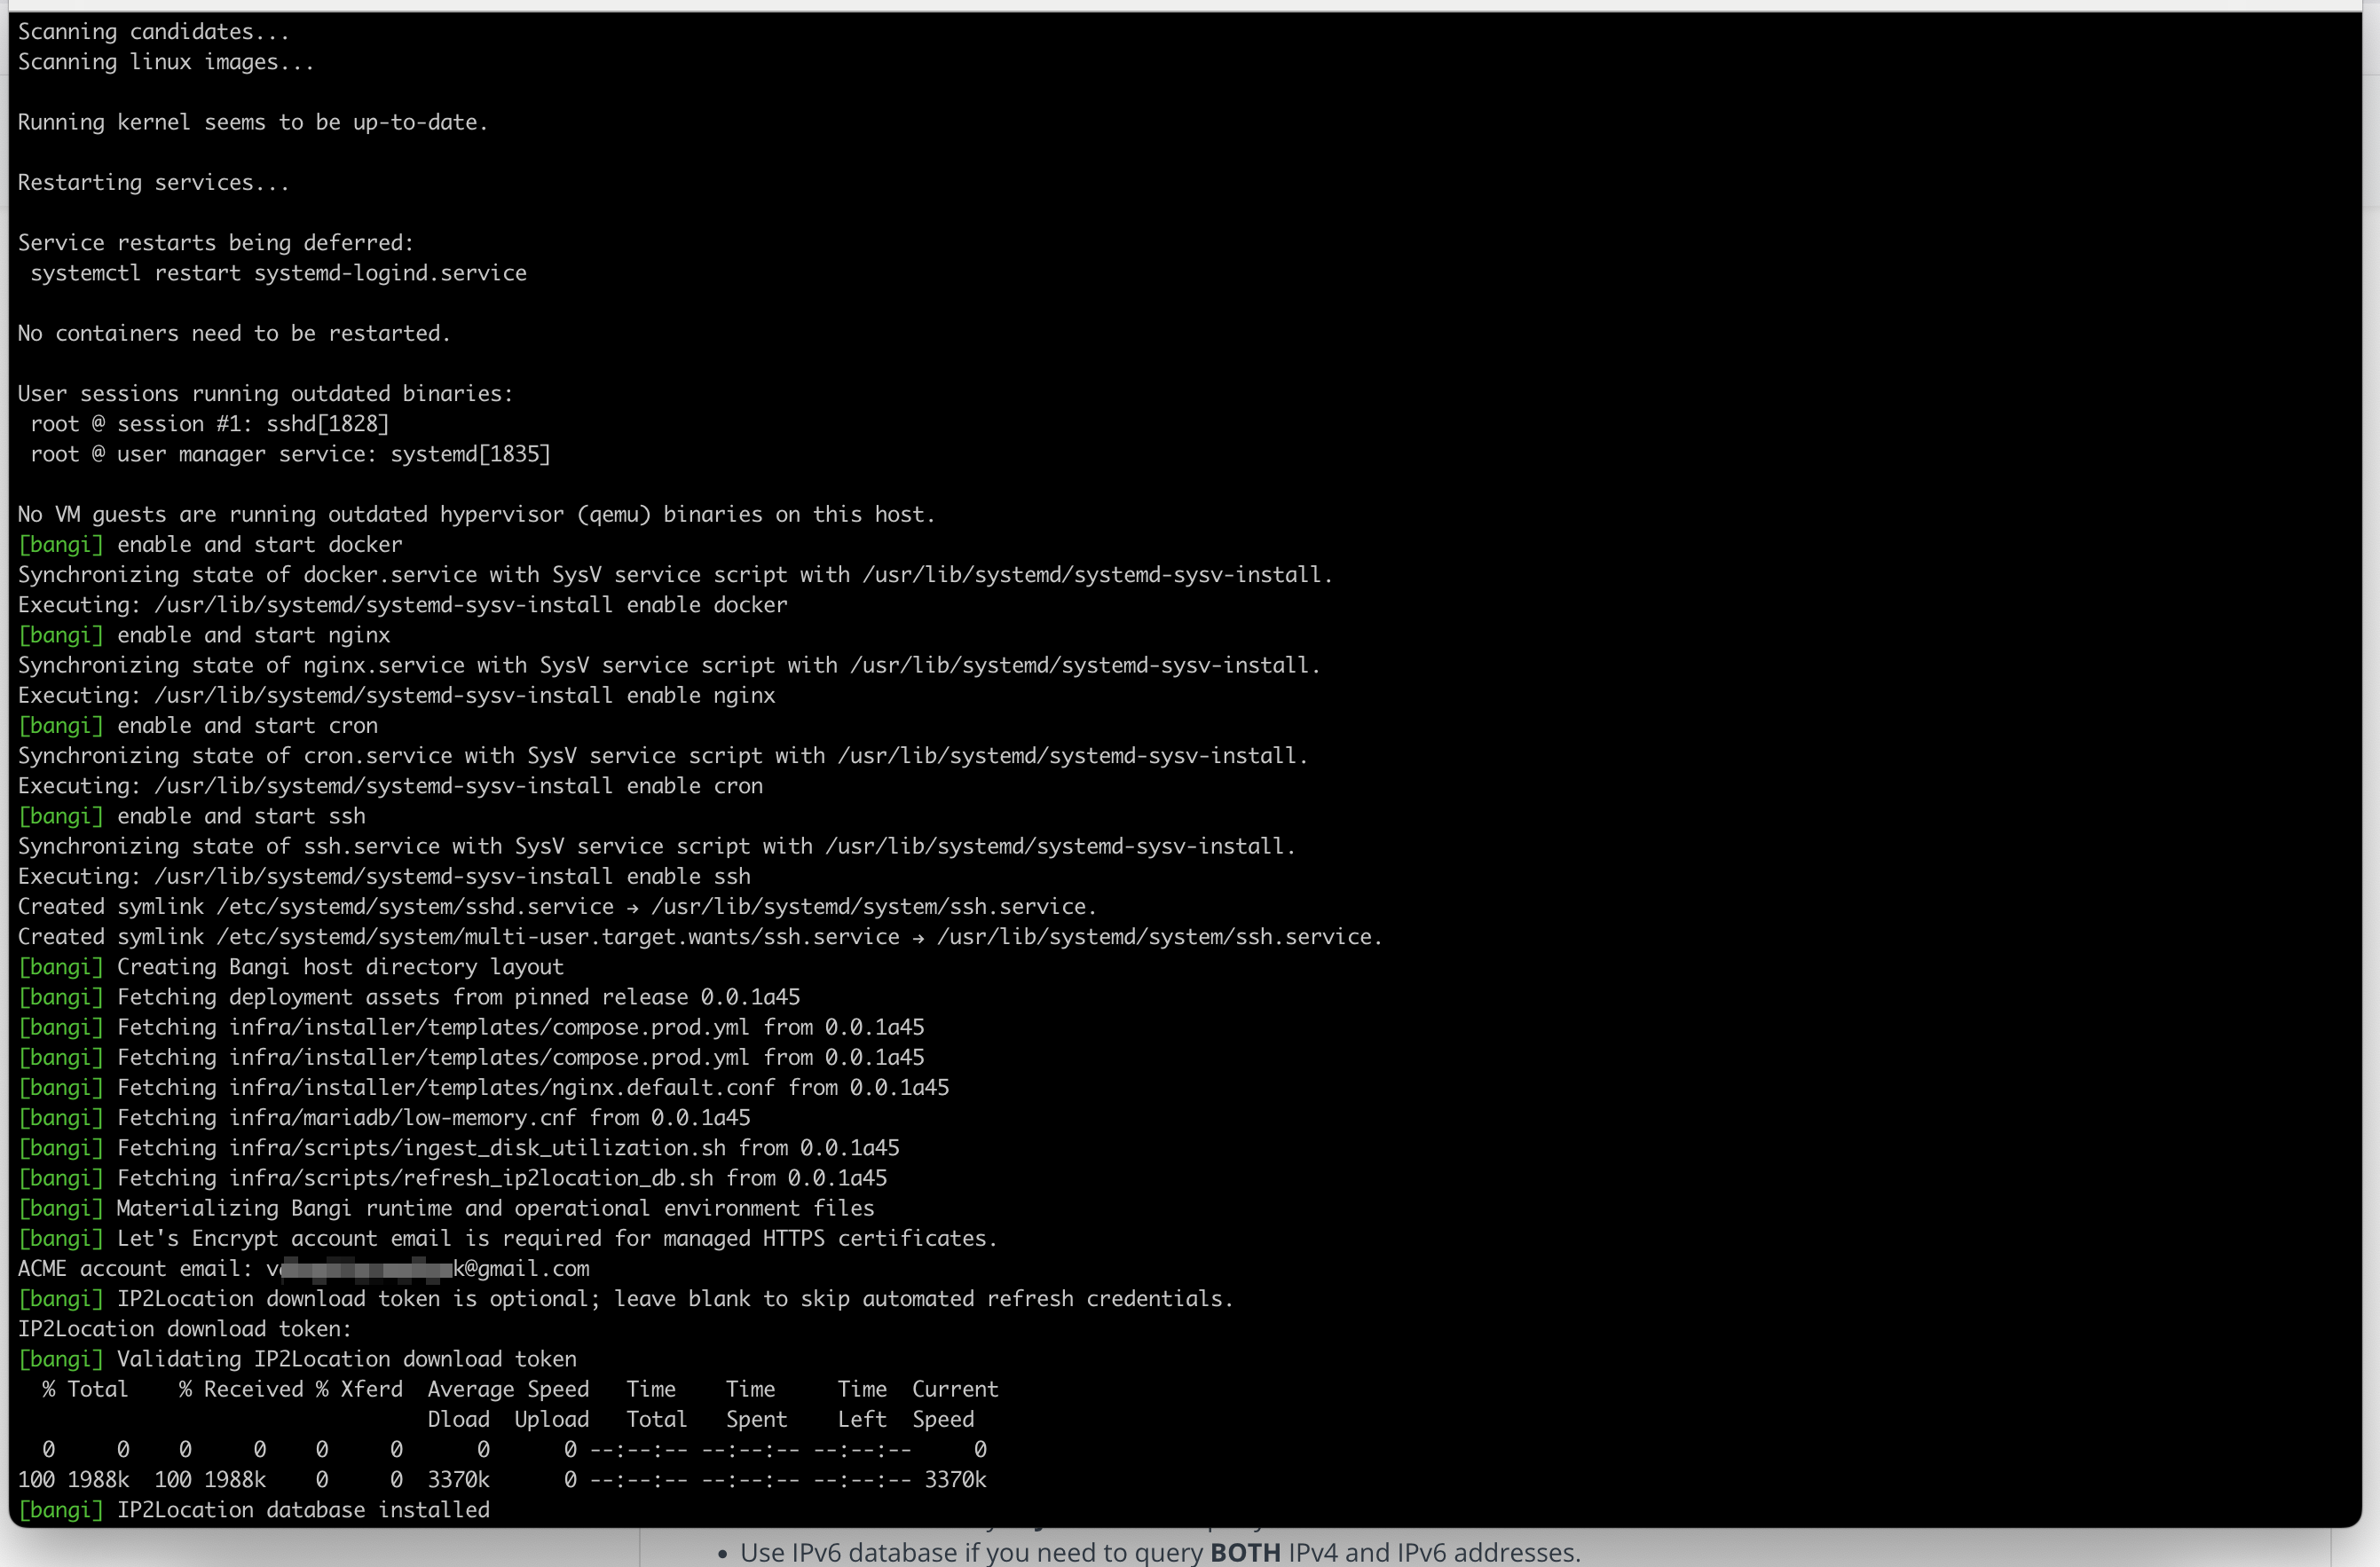Click 'Materializing Bangi runtime' line
Screen dimensions: 2380x1567
[x=446, y=1208]
